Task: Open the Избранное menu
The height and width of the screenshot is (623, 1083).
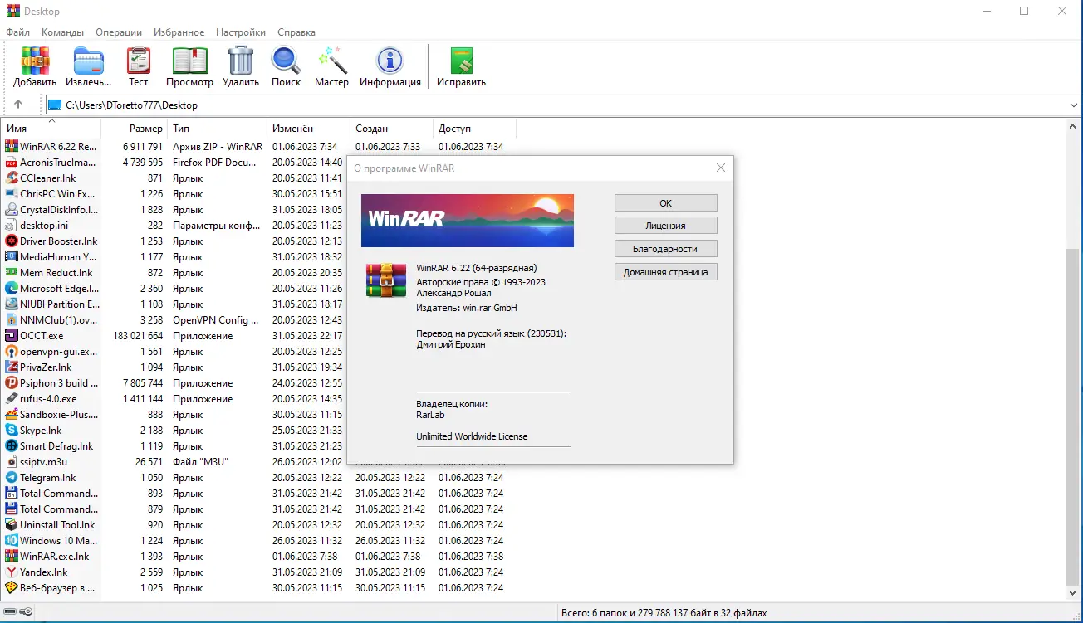Action: coord(179,32)
